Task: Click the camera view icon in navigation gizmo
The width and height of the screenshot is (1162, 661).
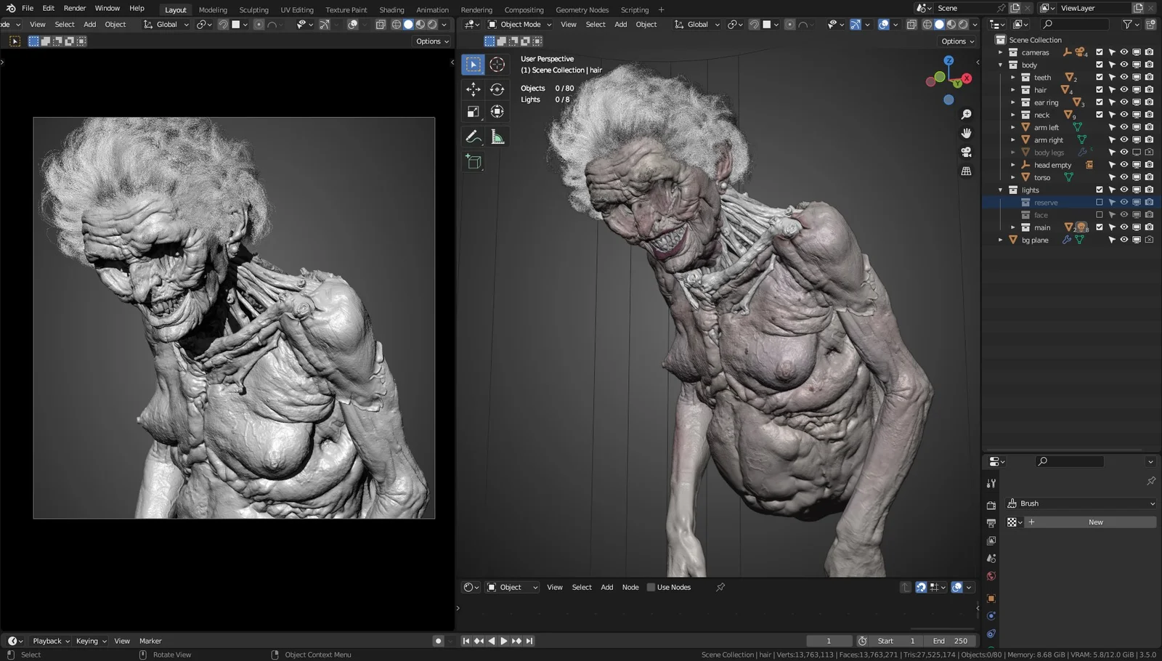Action: click(x=966, y=151)
